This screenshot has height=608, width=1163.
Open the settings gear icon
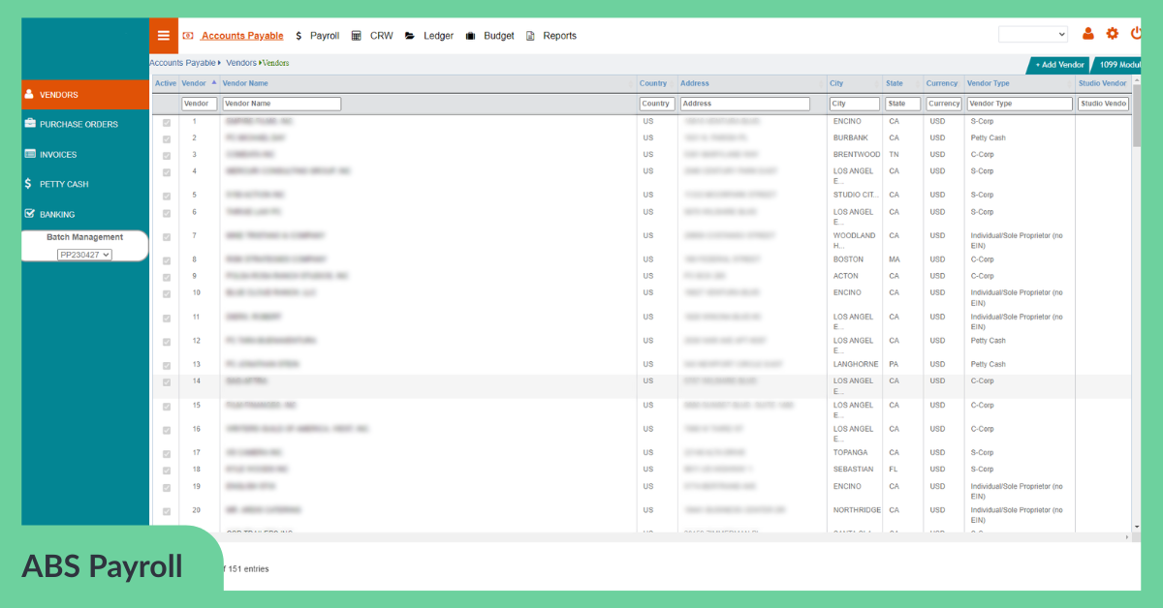tap(1112, 34)
